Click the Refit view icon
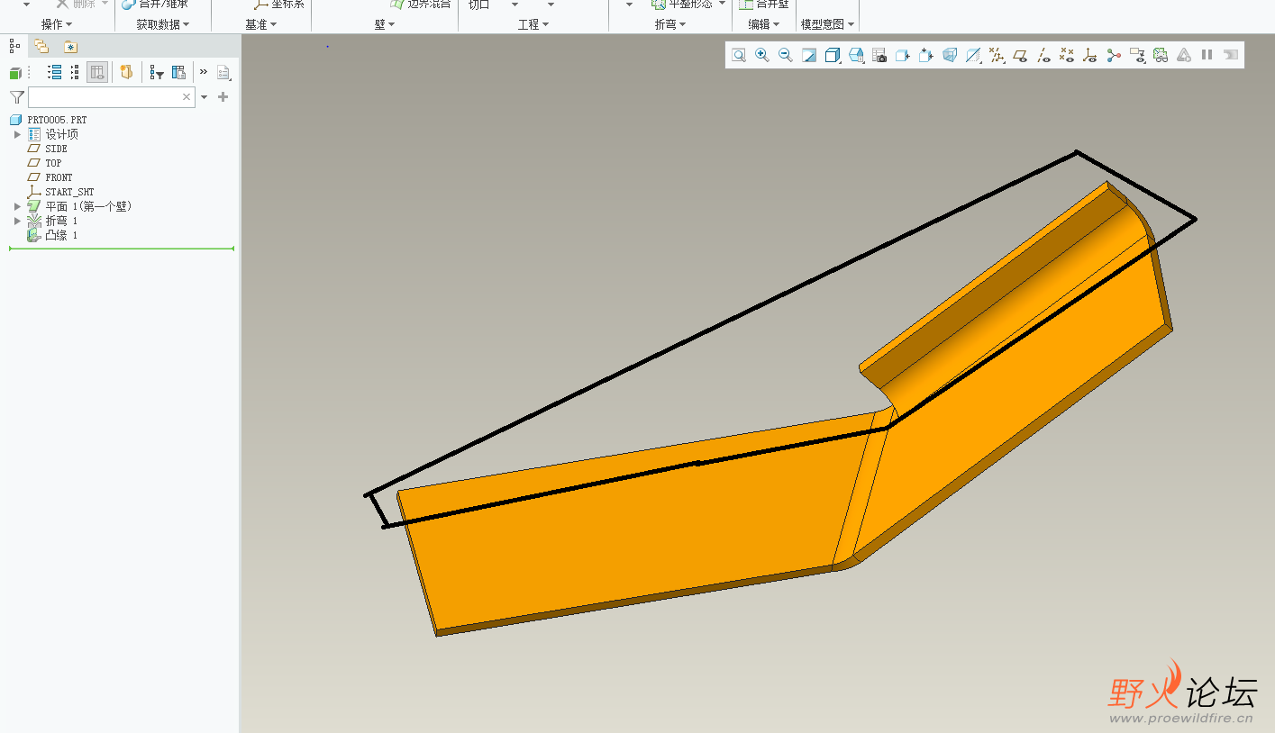This screenshot has height=733, width=1275. (x=739, y=56)
